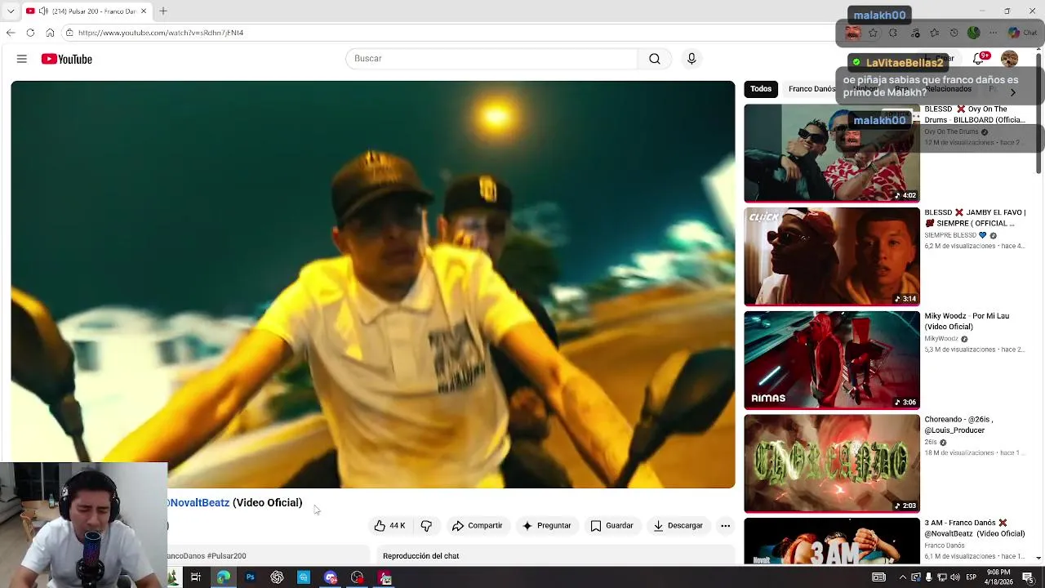The image size is (1045, 588).
Task: Click the browser home icon
Action: (50, 33)
